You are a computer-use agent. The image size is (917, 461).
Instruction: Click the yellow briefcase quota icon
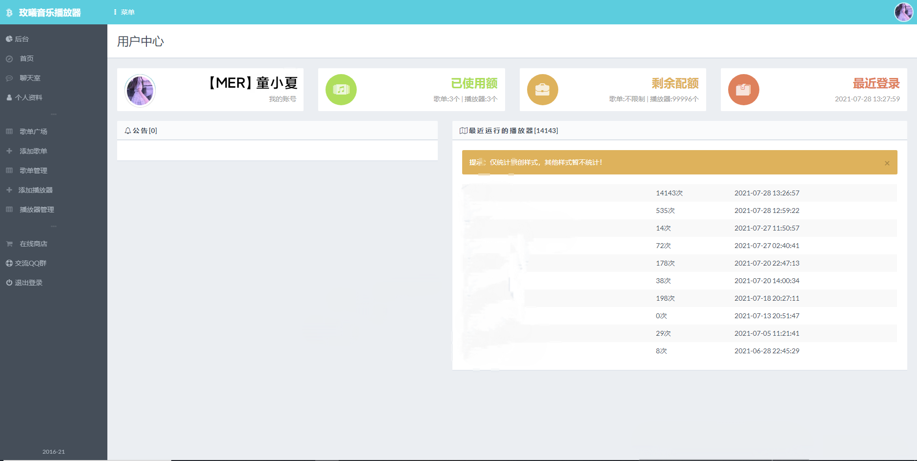pos(542,90)
